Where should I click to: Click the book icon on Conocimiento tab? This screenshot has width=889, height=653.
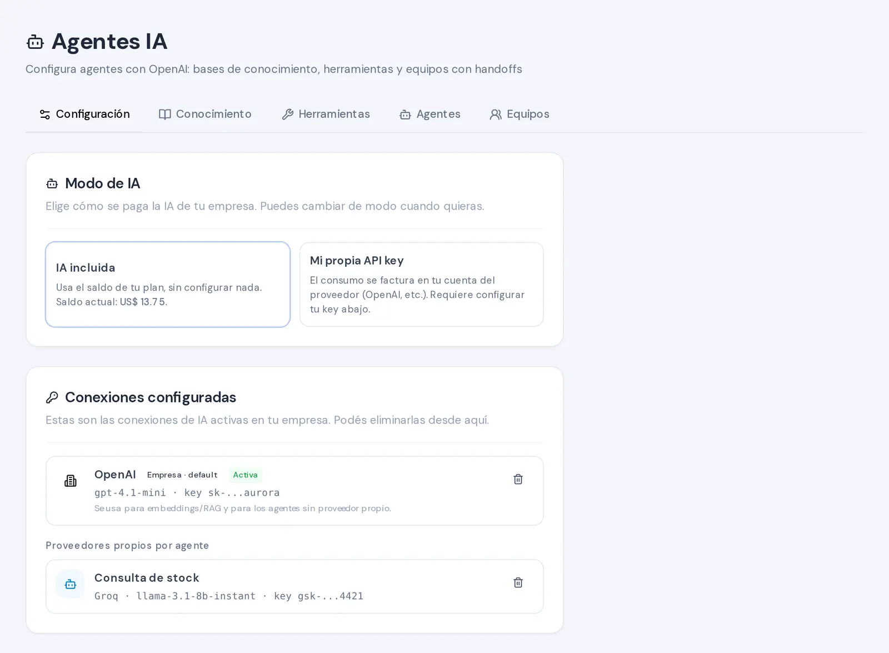click(165, 114)
